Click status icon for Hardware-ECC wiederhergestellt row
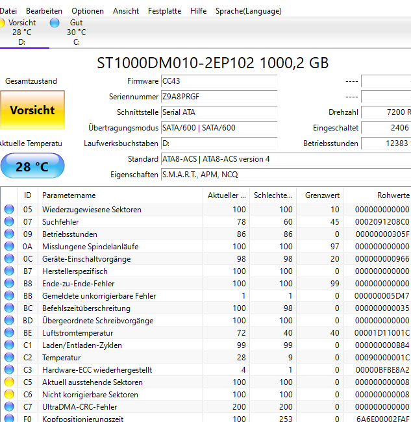This screenshot has width=411, height=422. tap(9, 369)
